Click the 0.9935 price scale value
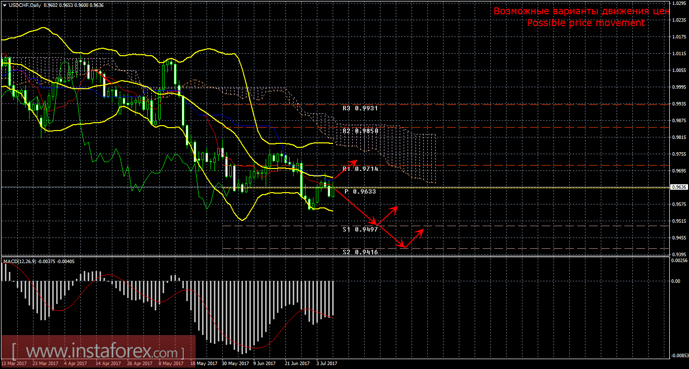 click(x=679, y=103)
